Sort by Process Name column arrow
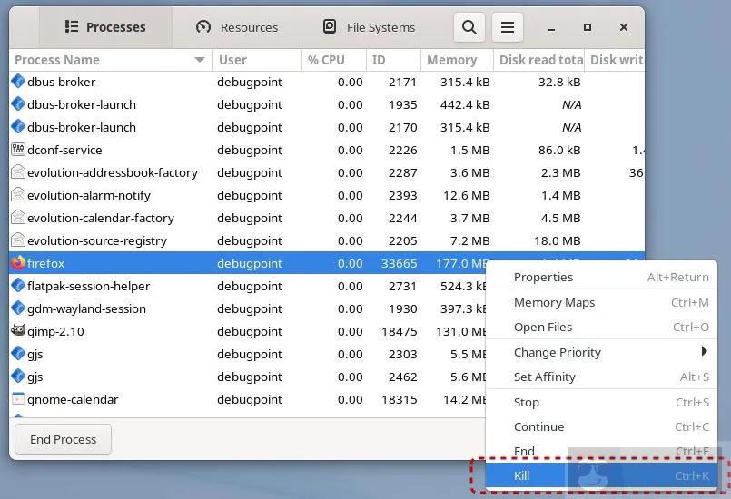 pyautogui.click(x=200, y=60)
